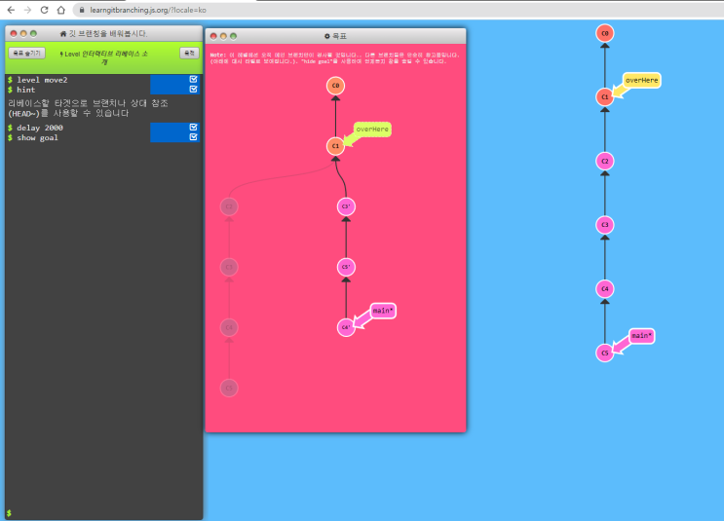
Task: Click the 목표 goal window title bar
Action: [x=336, y=35]
